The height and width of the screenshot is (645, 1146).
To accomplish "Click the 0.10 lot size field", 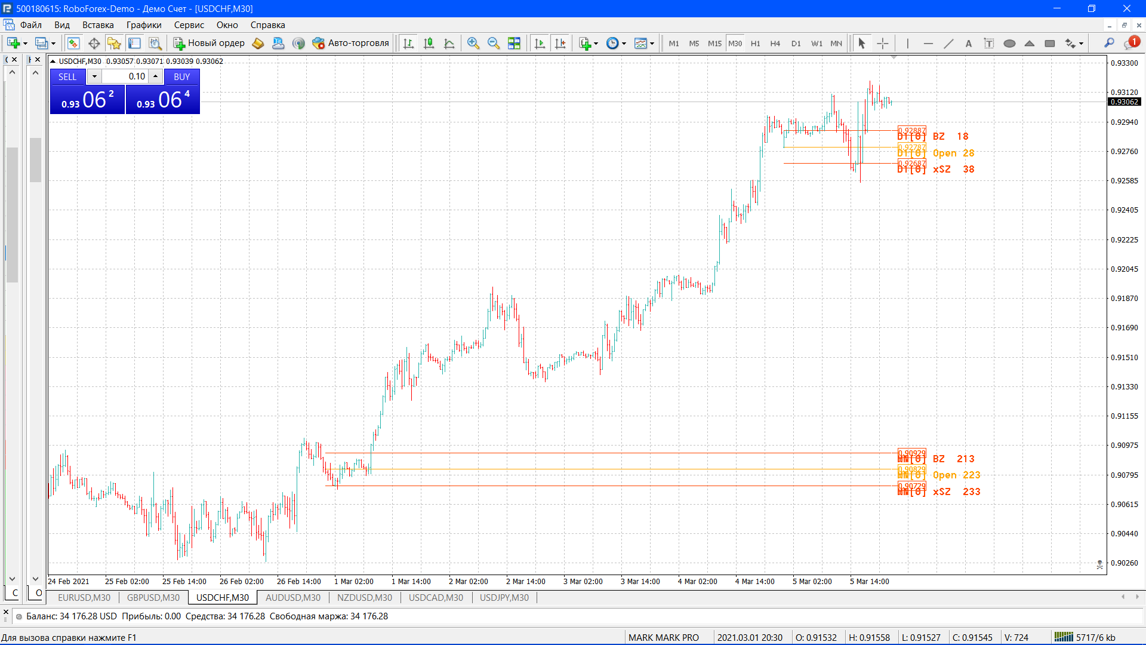I will 125,76.
